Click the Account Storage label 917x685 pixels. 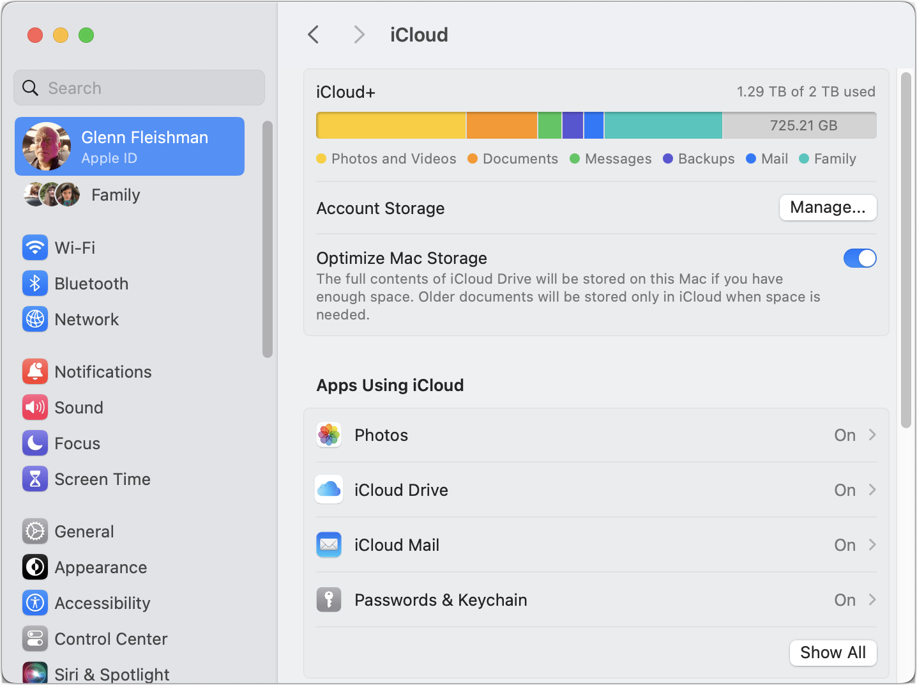(x=381, y=208)
